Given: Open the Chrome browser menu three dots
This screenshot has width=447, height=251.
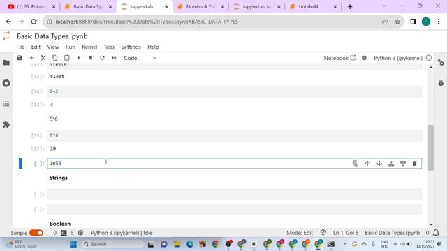Looking at the screenshot, I should tap(438, 22).
